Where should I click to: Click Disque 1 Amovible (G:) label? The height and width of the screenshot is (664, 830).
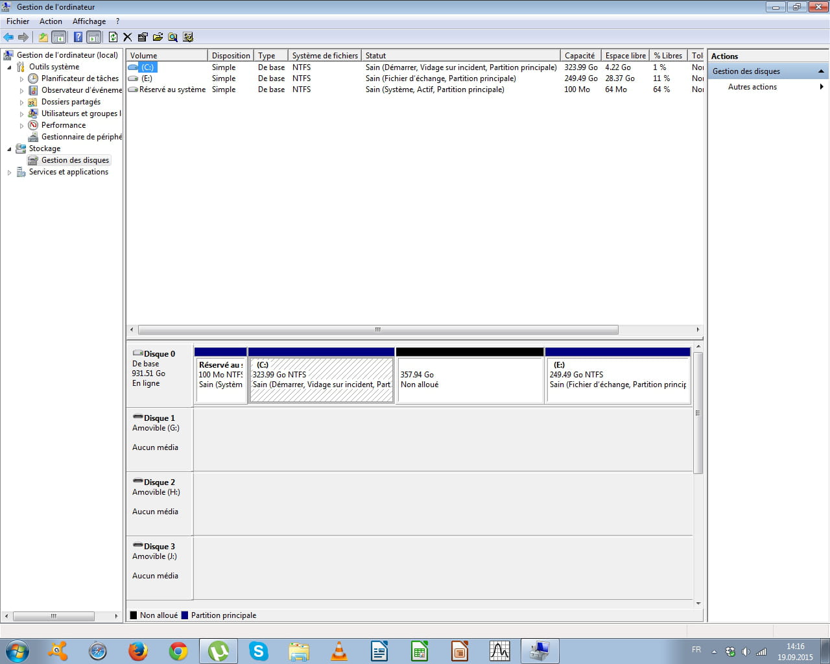click(160, 439)
